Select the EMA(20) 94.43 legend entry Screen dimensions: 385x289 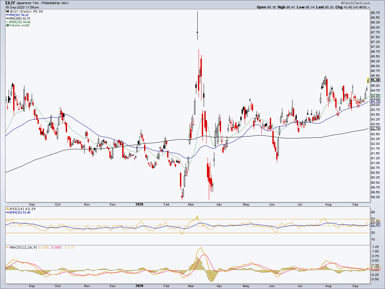pos(20,22)
